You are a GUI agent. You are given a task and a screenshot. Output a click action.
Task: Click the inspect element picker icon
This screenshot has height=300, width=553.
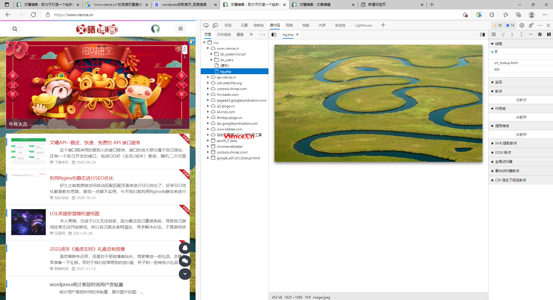pos(206,25)
